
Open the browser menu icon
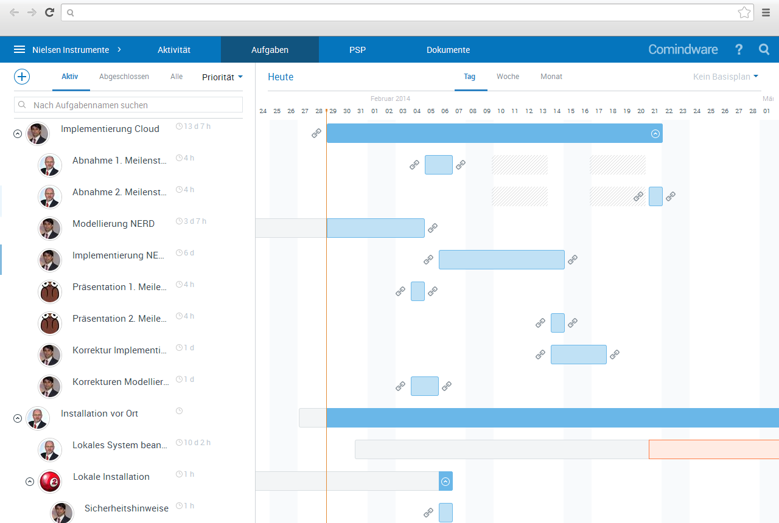766,12
